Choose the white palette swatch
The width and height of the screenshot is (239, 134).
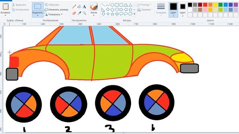tap(190, 10)
